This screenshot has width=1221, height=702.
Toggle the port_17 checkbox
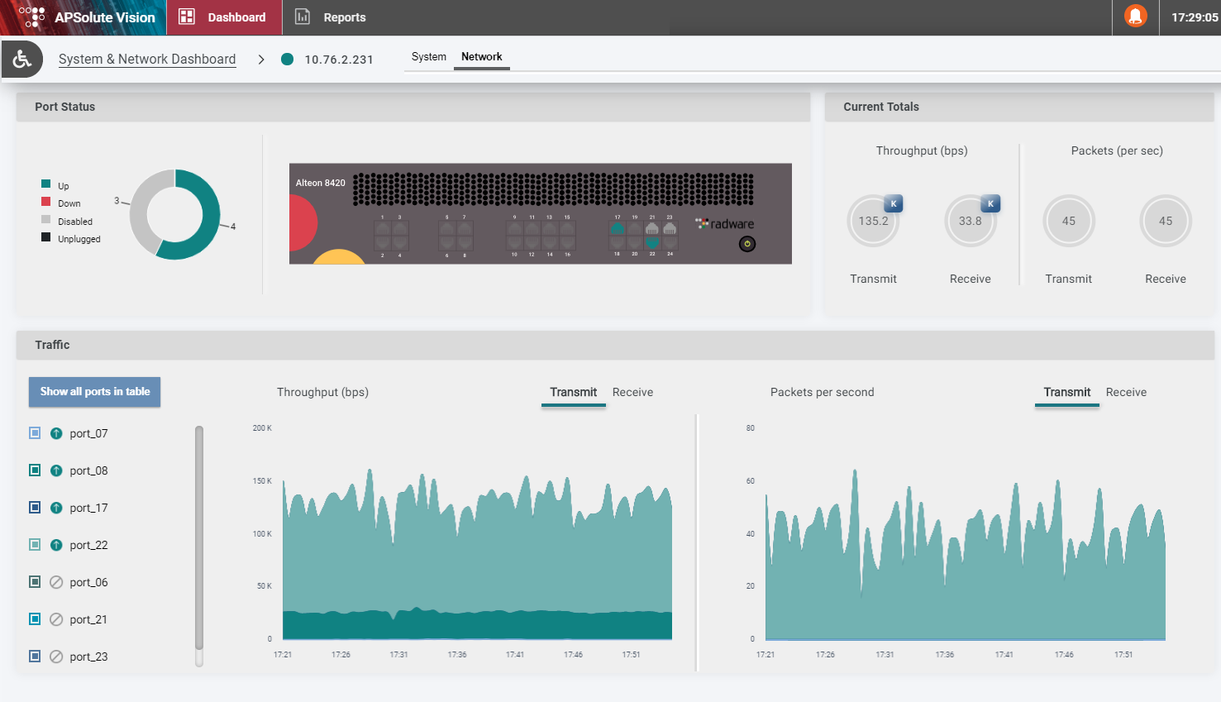coord(35,508)
